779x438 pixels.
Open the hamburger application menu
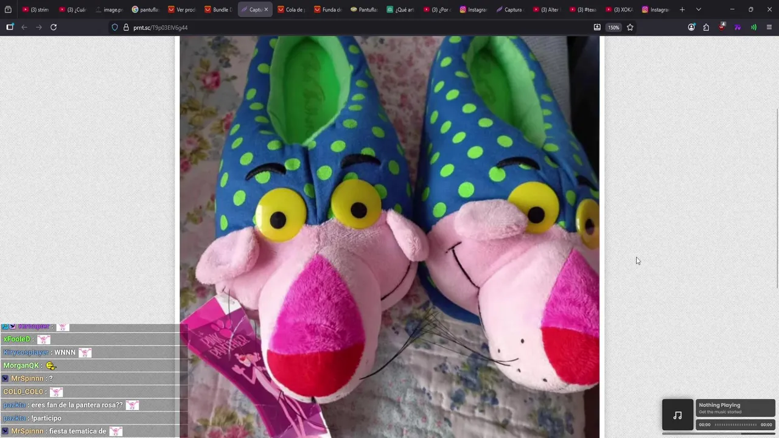tap(769, 27)
